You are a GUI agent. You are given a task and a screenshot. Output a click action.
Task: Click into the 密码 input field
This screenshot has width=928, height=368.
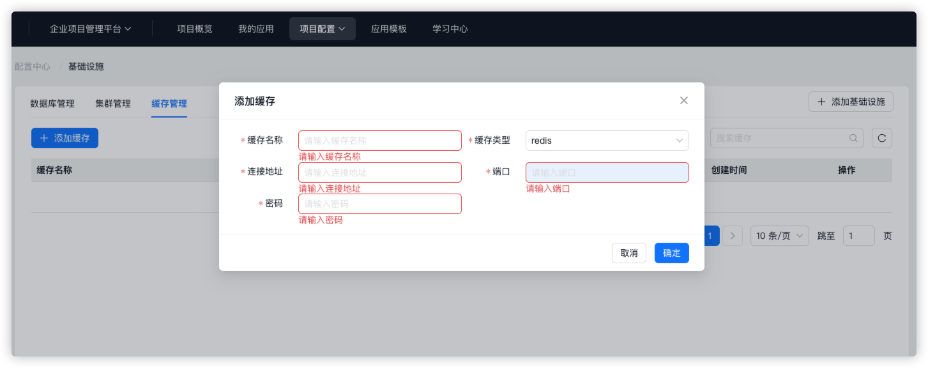[379, 204]
